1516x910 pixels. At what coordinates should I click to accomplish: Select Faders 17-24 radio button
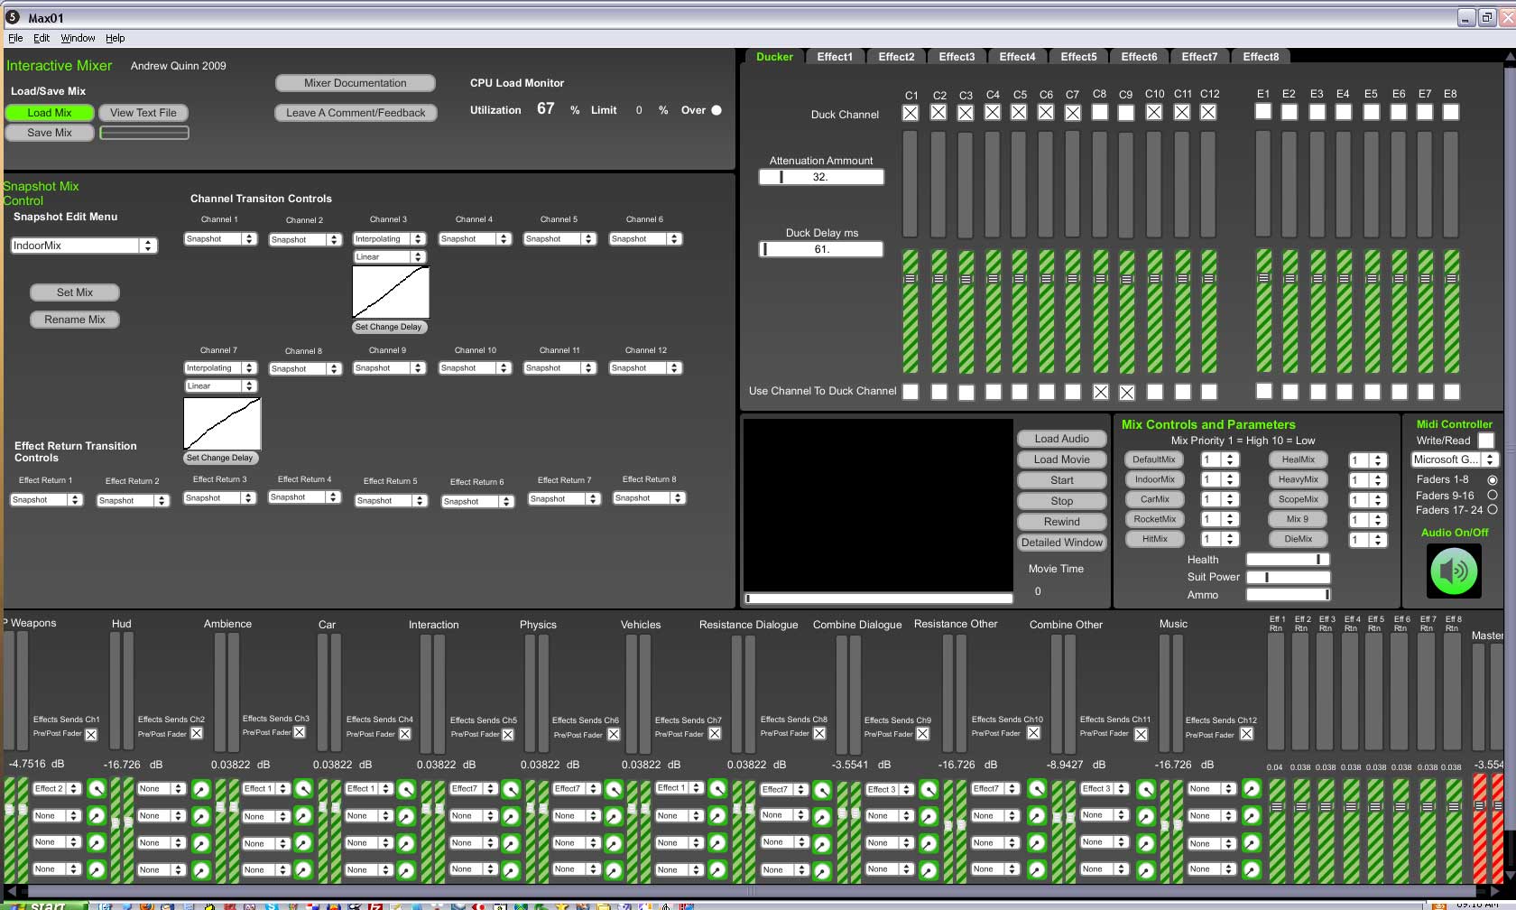tap(1492, 509)
